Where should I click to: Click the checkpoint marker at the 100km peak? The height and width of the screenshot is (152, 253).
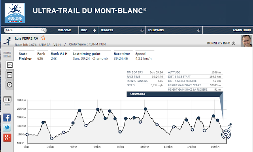[145, 109]
